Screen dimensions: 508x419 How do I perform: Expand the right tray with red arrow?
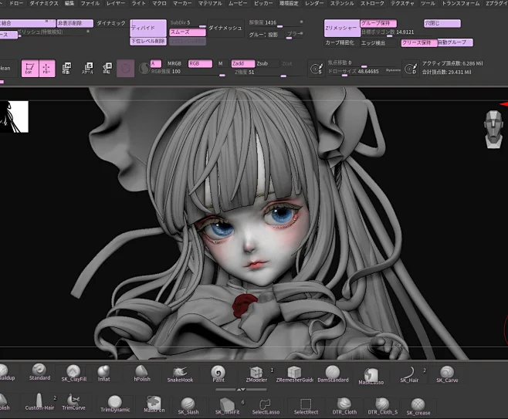tap(503, 101)
